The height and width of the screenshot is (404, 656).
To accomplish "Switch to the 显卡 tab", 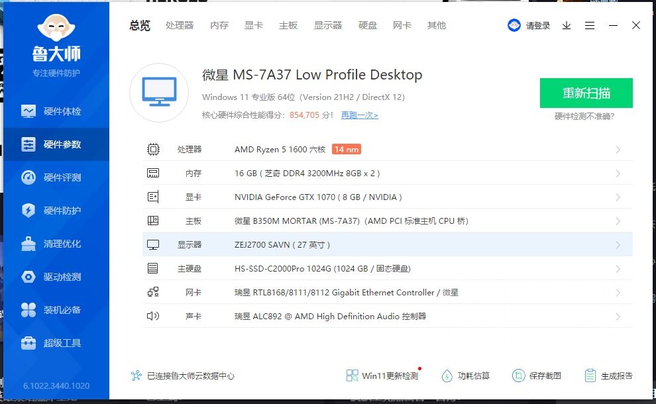I will point(254,25).
